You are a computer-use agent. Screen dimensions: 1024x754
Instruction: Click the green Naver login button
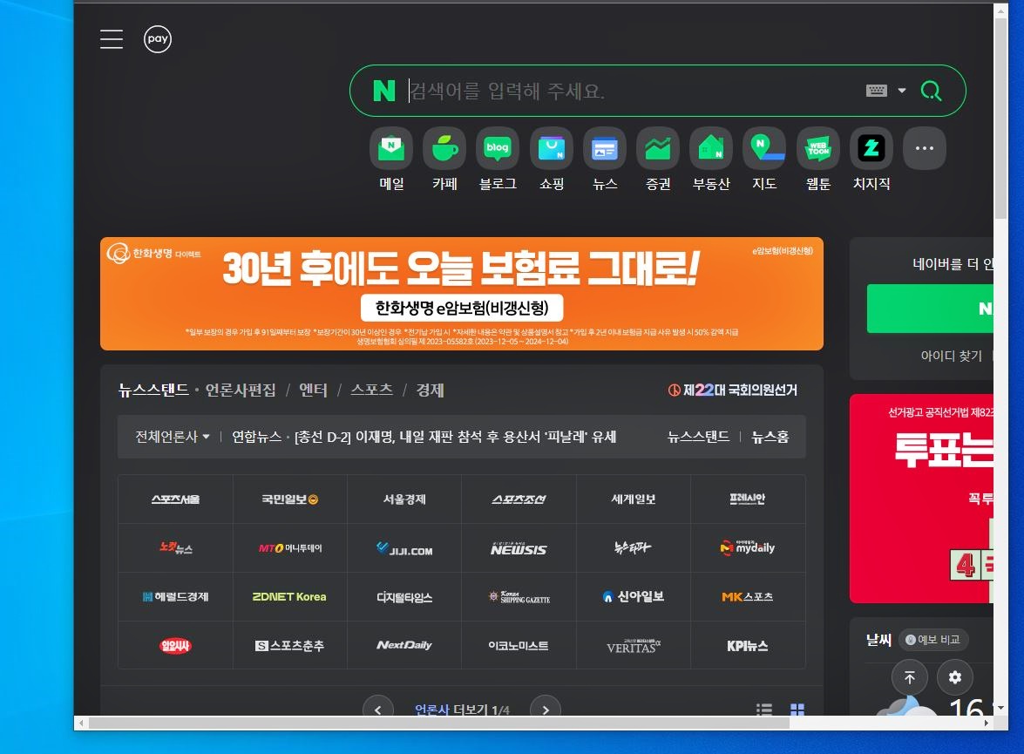click(930, 309)
